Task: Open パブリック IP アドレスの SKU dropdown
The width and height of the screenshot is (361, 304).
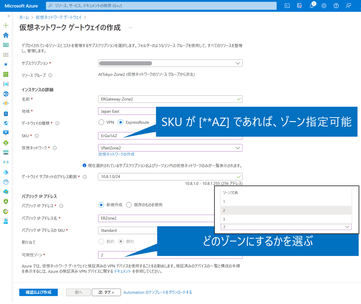Action: (128, 230)
